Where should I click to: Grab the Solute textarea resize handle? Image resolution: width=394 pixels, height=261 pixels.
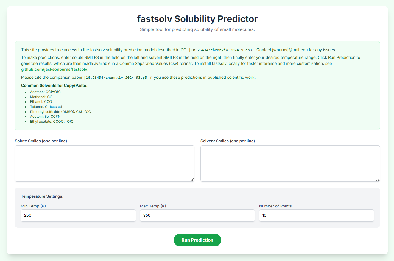pos(192,180)
